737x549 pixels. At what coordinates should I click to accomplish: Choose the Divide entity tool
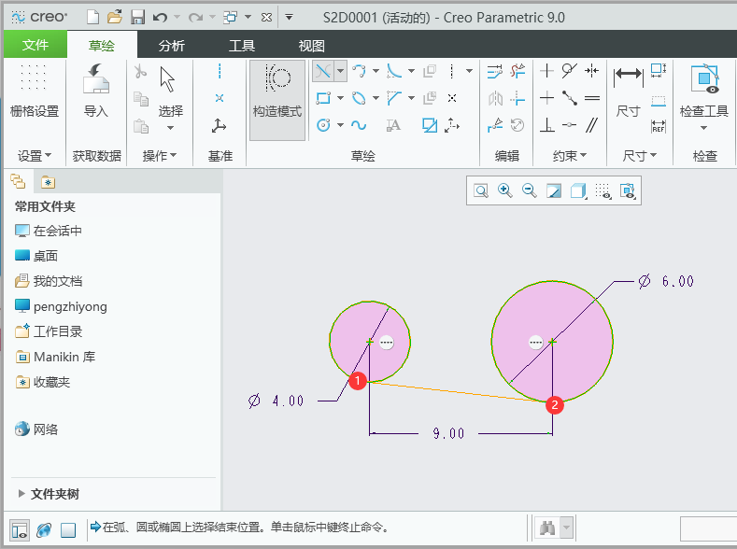(495, 125)
